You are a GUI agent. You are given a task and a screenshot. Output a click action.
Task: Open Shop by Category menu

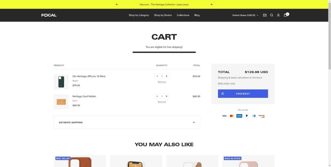139,15
